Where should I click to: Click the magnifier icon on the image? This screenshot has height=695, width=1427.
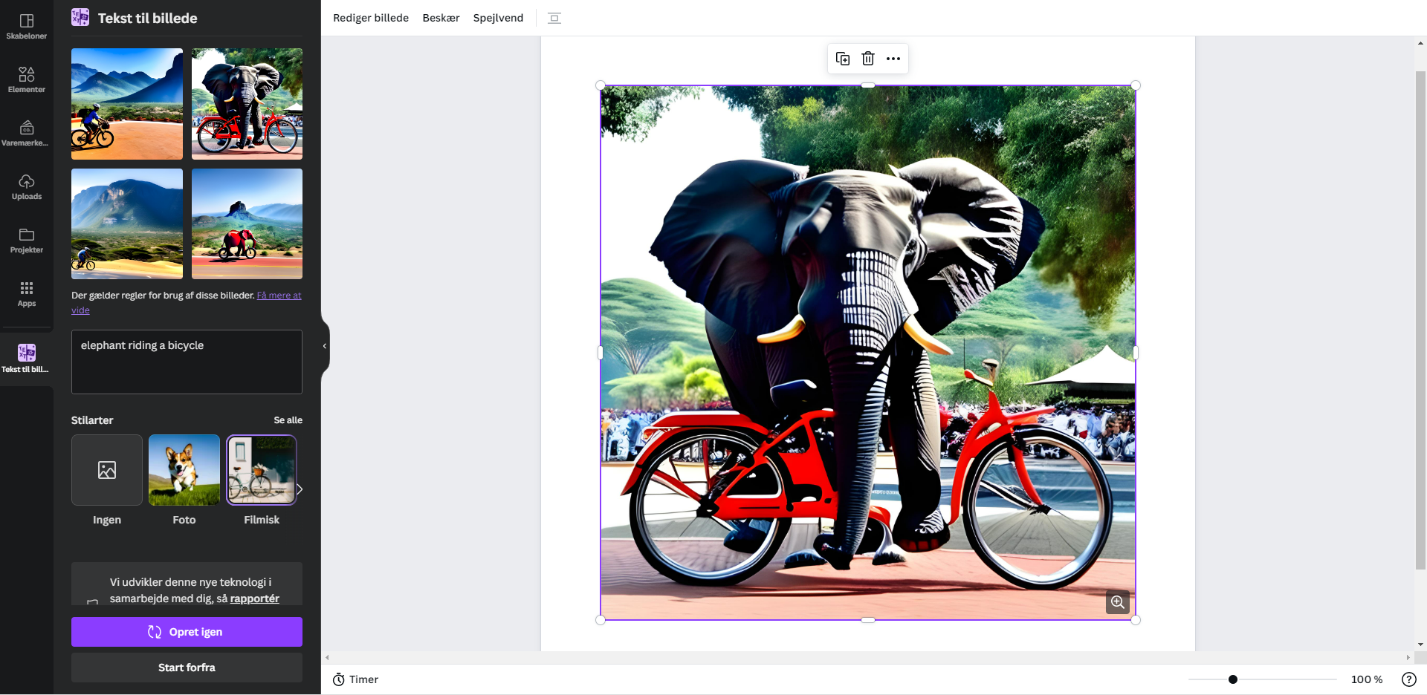point(1118,602)
